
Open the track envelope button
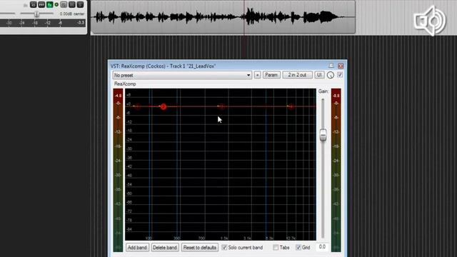click(x=41, y=5)
